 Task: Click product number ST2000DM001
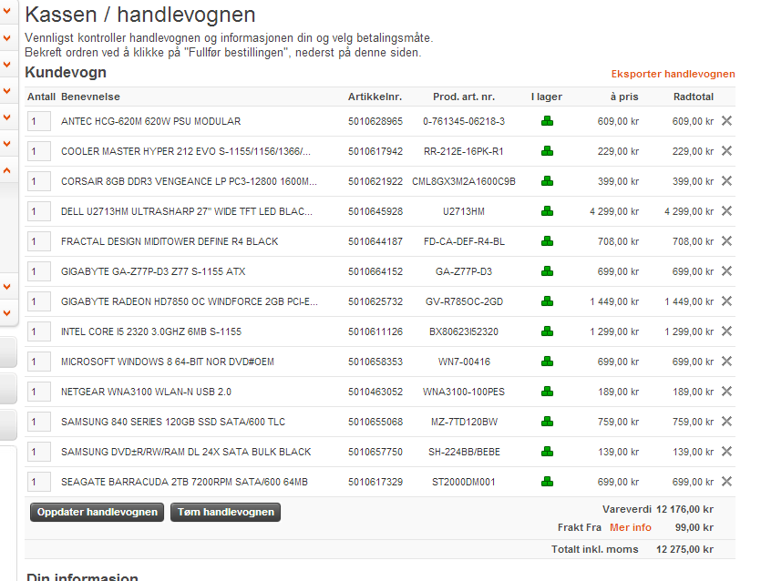pyautogui.click(x=464, y=482)
